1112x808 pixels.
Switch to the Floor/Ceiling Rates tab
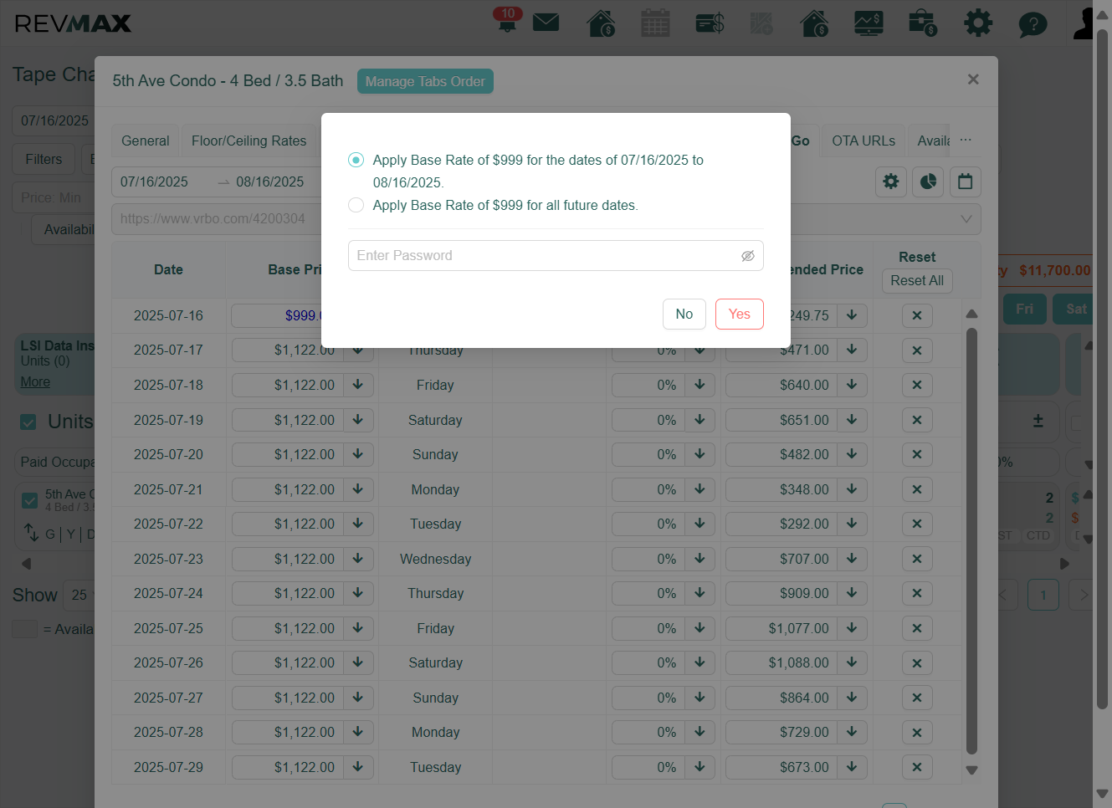(x=249, y=141)
